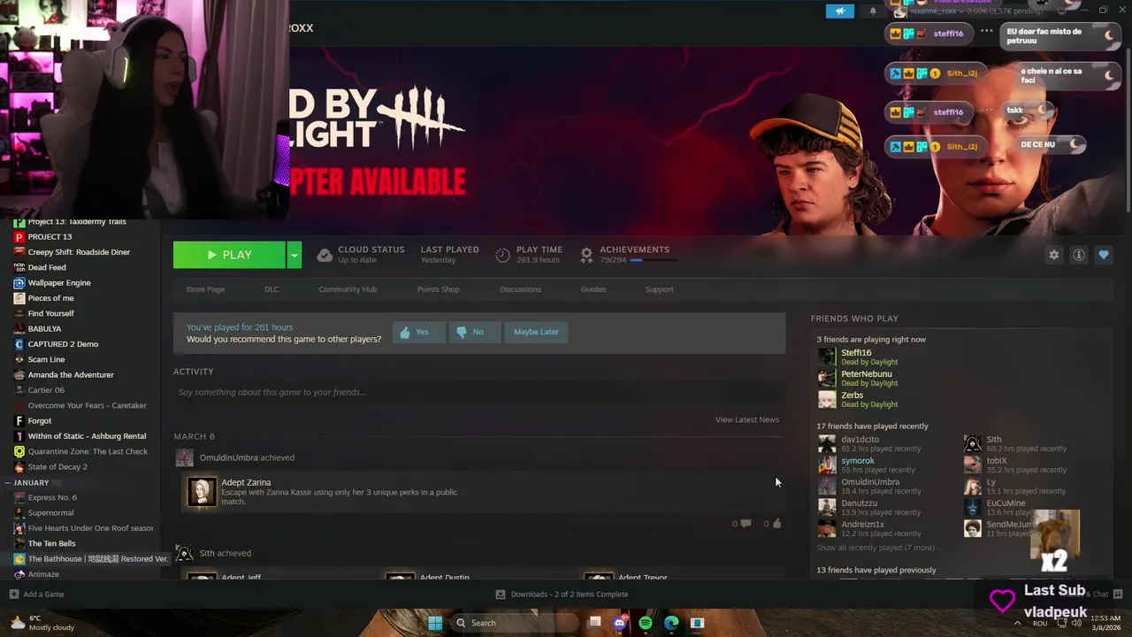Viewport: 1132px width, 637px height.
Task: Select PROJECT 13 in library list
Action: (50, 237)
